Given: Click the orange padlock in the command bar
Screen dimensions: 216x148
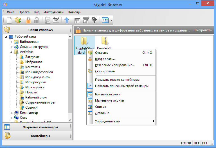Looking at the screenshot, I should pyautogui.click(x=78, y=30).
